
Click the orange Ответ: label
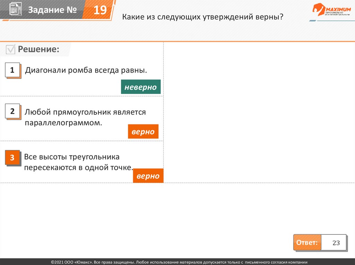point(307,243)
